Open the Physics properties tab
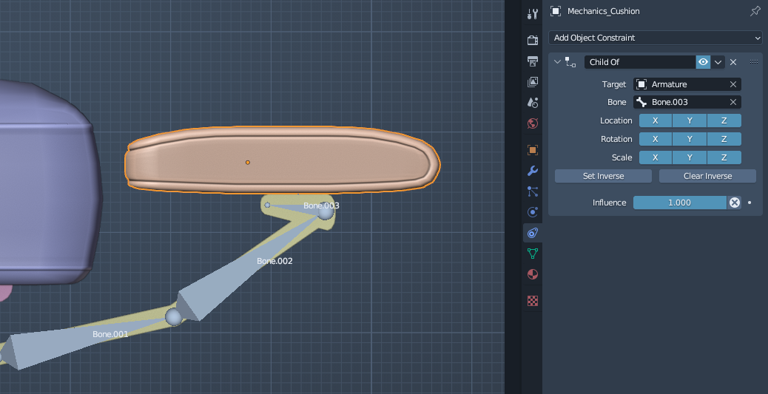This screenshot has height=394, width=768. [532, 212]
